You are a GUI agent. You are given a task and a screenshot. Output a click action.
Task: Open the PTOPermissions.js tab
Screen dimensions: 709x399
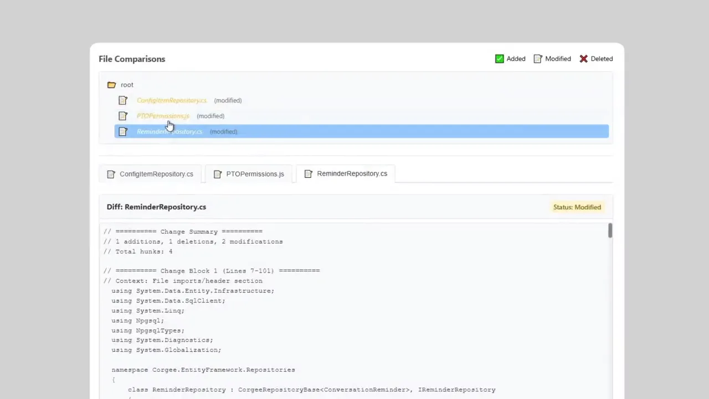click(x=249, y=174)
